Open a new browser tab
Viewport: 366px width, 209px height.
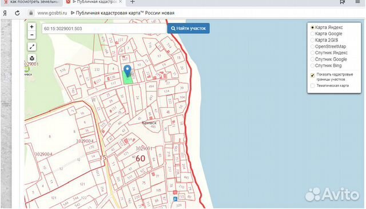tap(132, 2)
